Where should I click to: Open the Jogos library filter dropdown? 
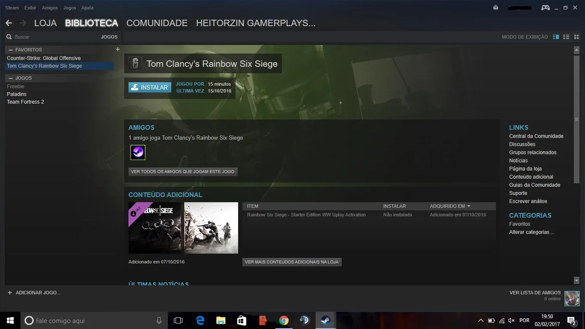(109, 37)
